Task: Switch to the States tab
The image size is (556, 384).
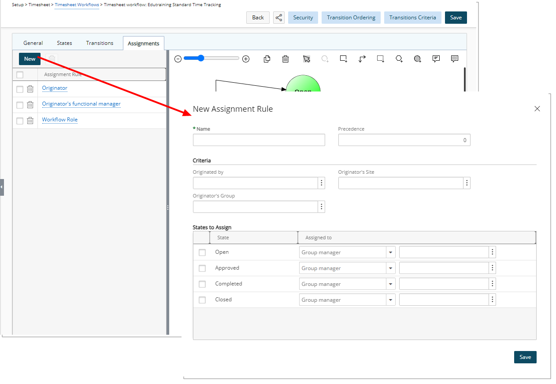Action: point(64,43)
